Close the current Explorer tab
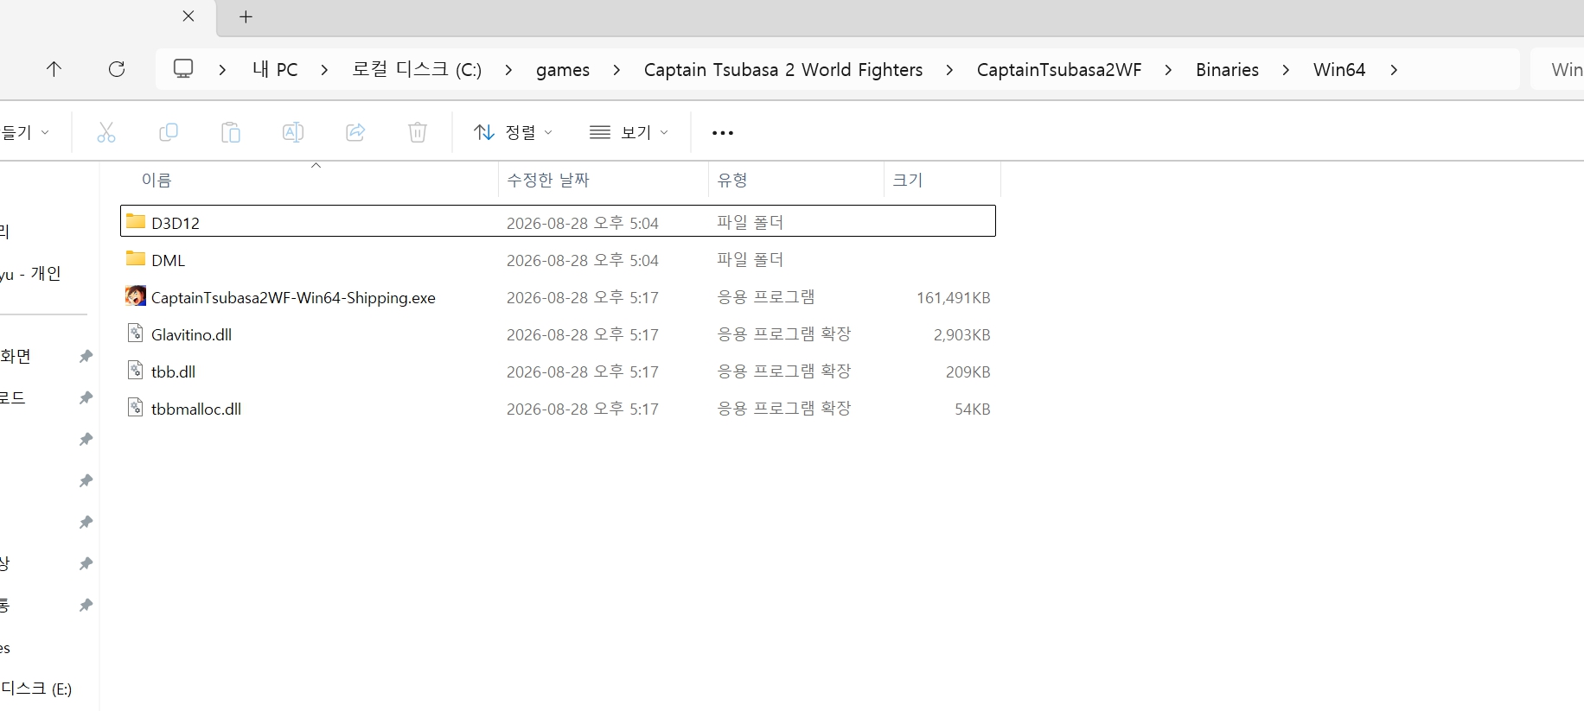This screenshot has height=711, width=1584. point(188,16)
